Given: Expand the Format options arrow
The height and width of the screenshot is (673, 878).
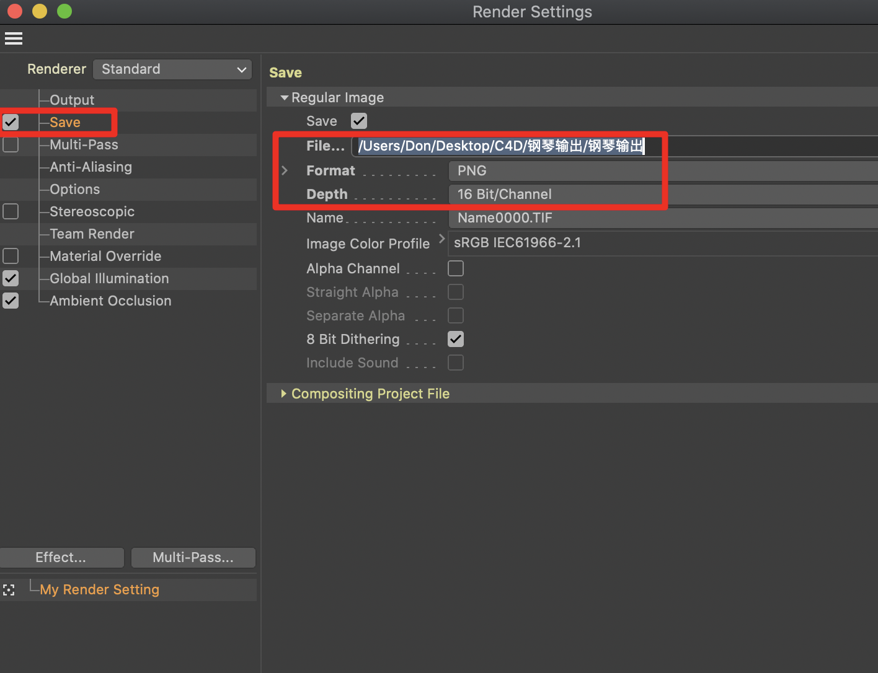Looking at the screenshot, I should pyautogui.click(x=285, y=170).
